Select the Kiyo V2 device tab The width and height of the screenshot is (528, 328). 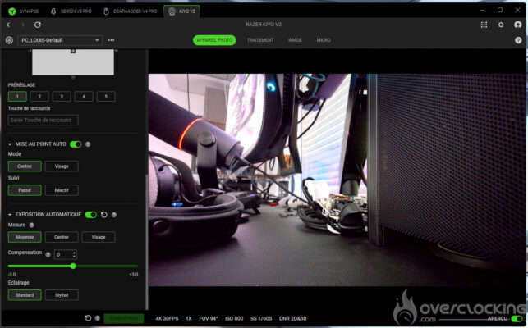point(181,11)
